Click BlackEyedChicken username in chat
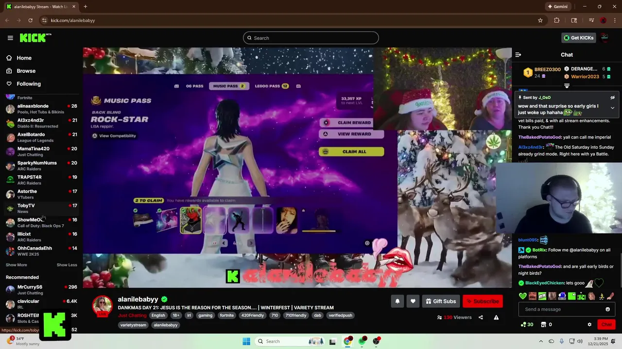 click(545, 283)
